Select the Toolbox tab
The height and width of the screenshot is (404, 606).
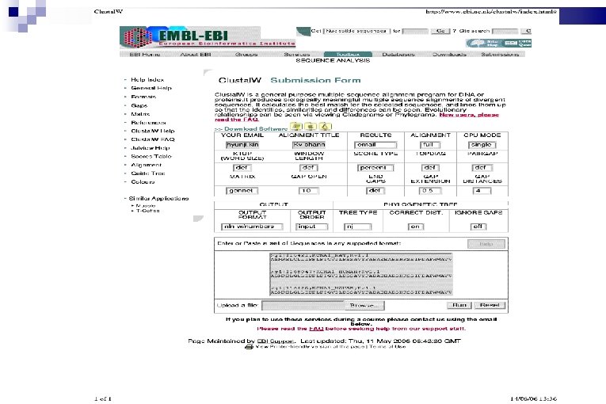pyautogui.click(x=348, y=55)
